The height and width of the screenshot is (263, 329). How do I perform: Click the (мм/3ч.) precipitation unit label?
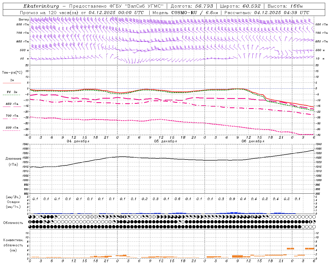[13, 197]
